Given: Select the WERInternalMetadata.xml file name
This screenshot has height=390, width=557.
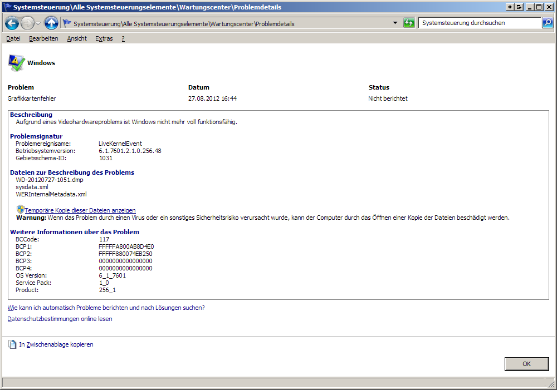Looking at the screenshot, I should click(51, 194).
